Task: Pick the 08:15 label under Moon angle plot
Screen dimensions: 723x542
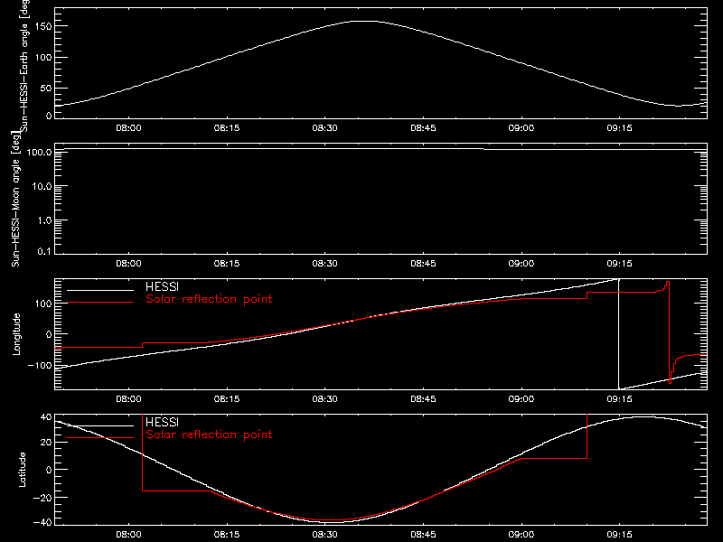Action: point(227,263)
